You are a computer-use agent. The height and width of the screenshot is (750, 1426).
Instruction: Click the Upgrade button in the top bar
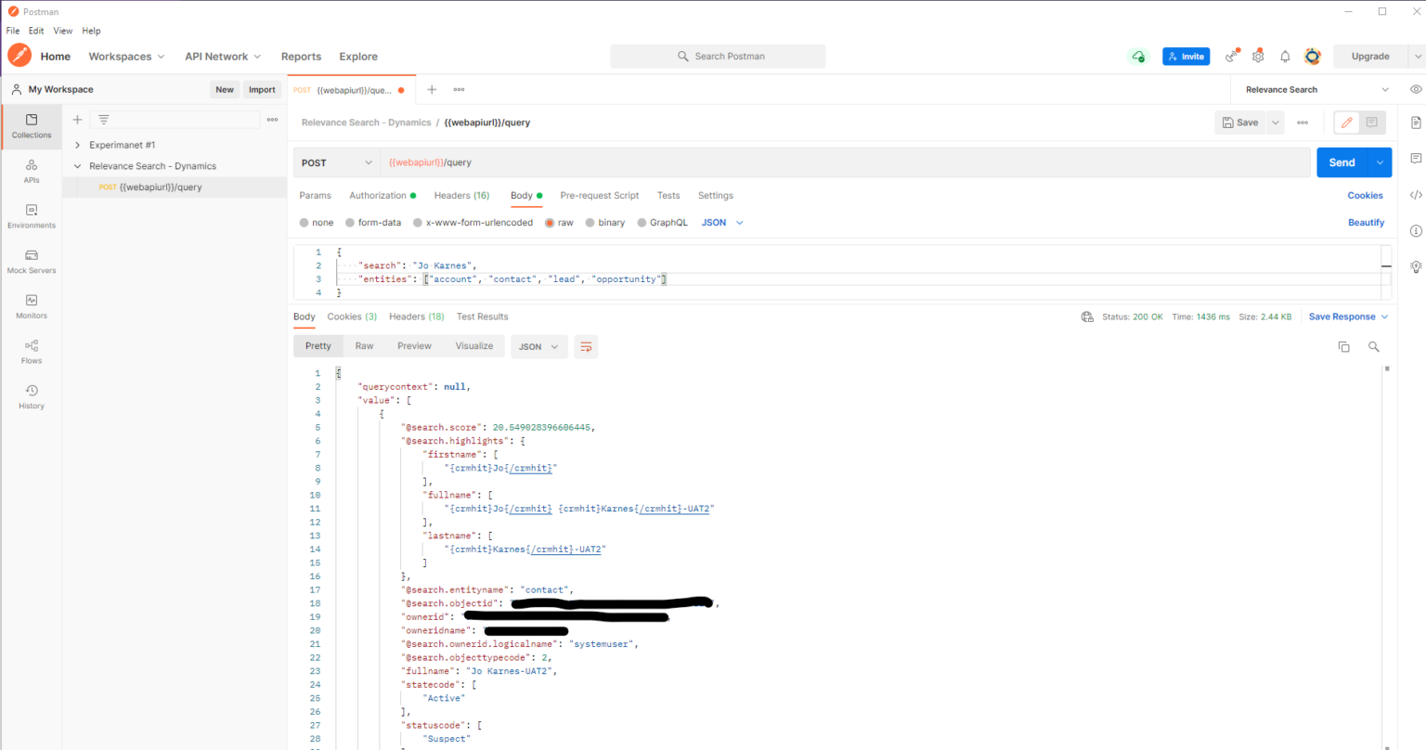tap(1370, 56)
